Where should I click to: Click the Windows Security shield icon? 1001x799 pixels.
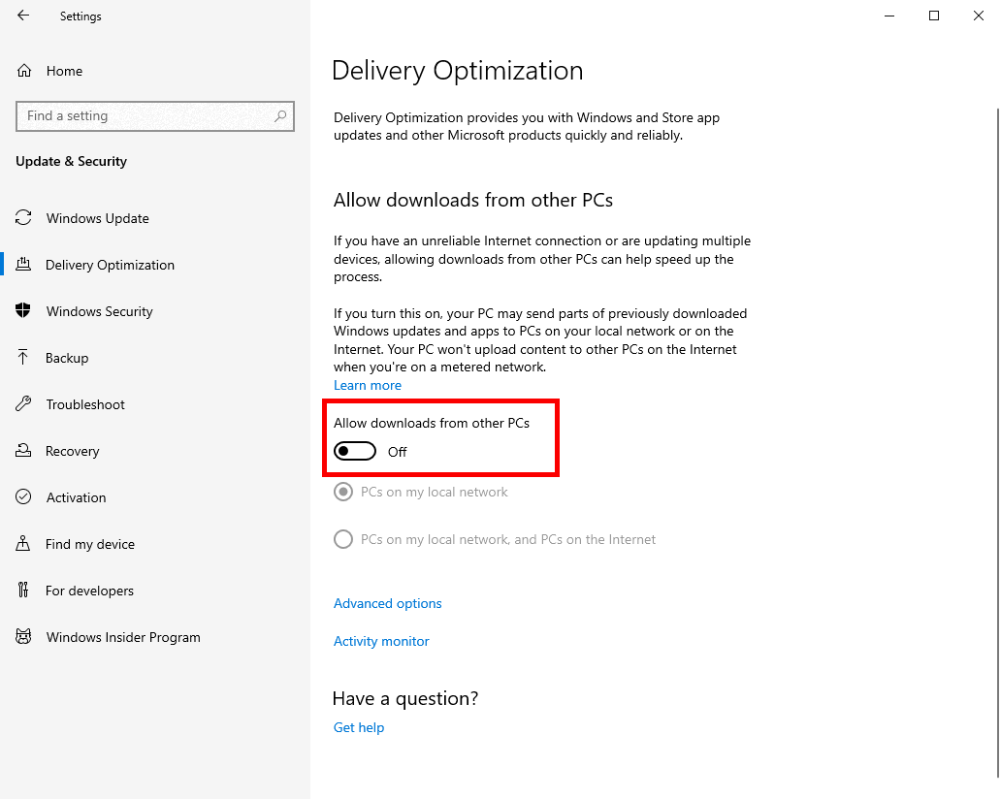(23, 311)
